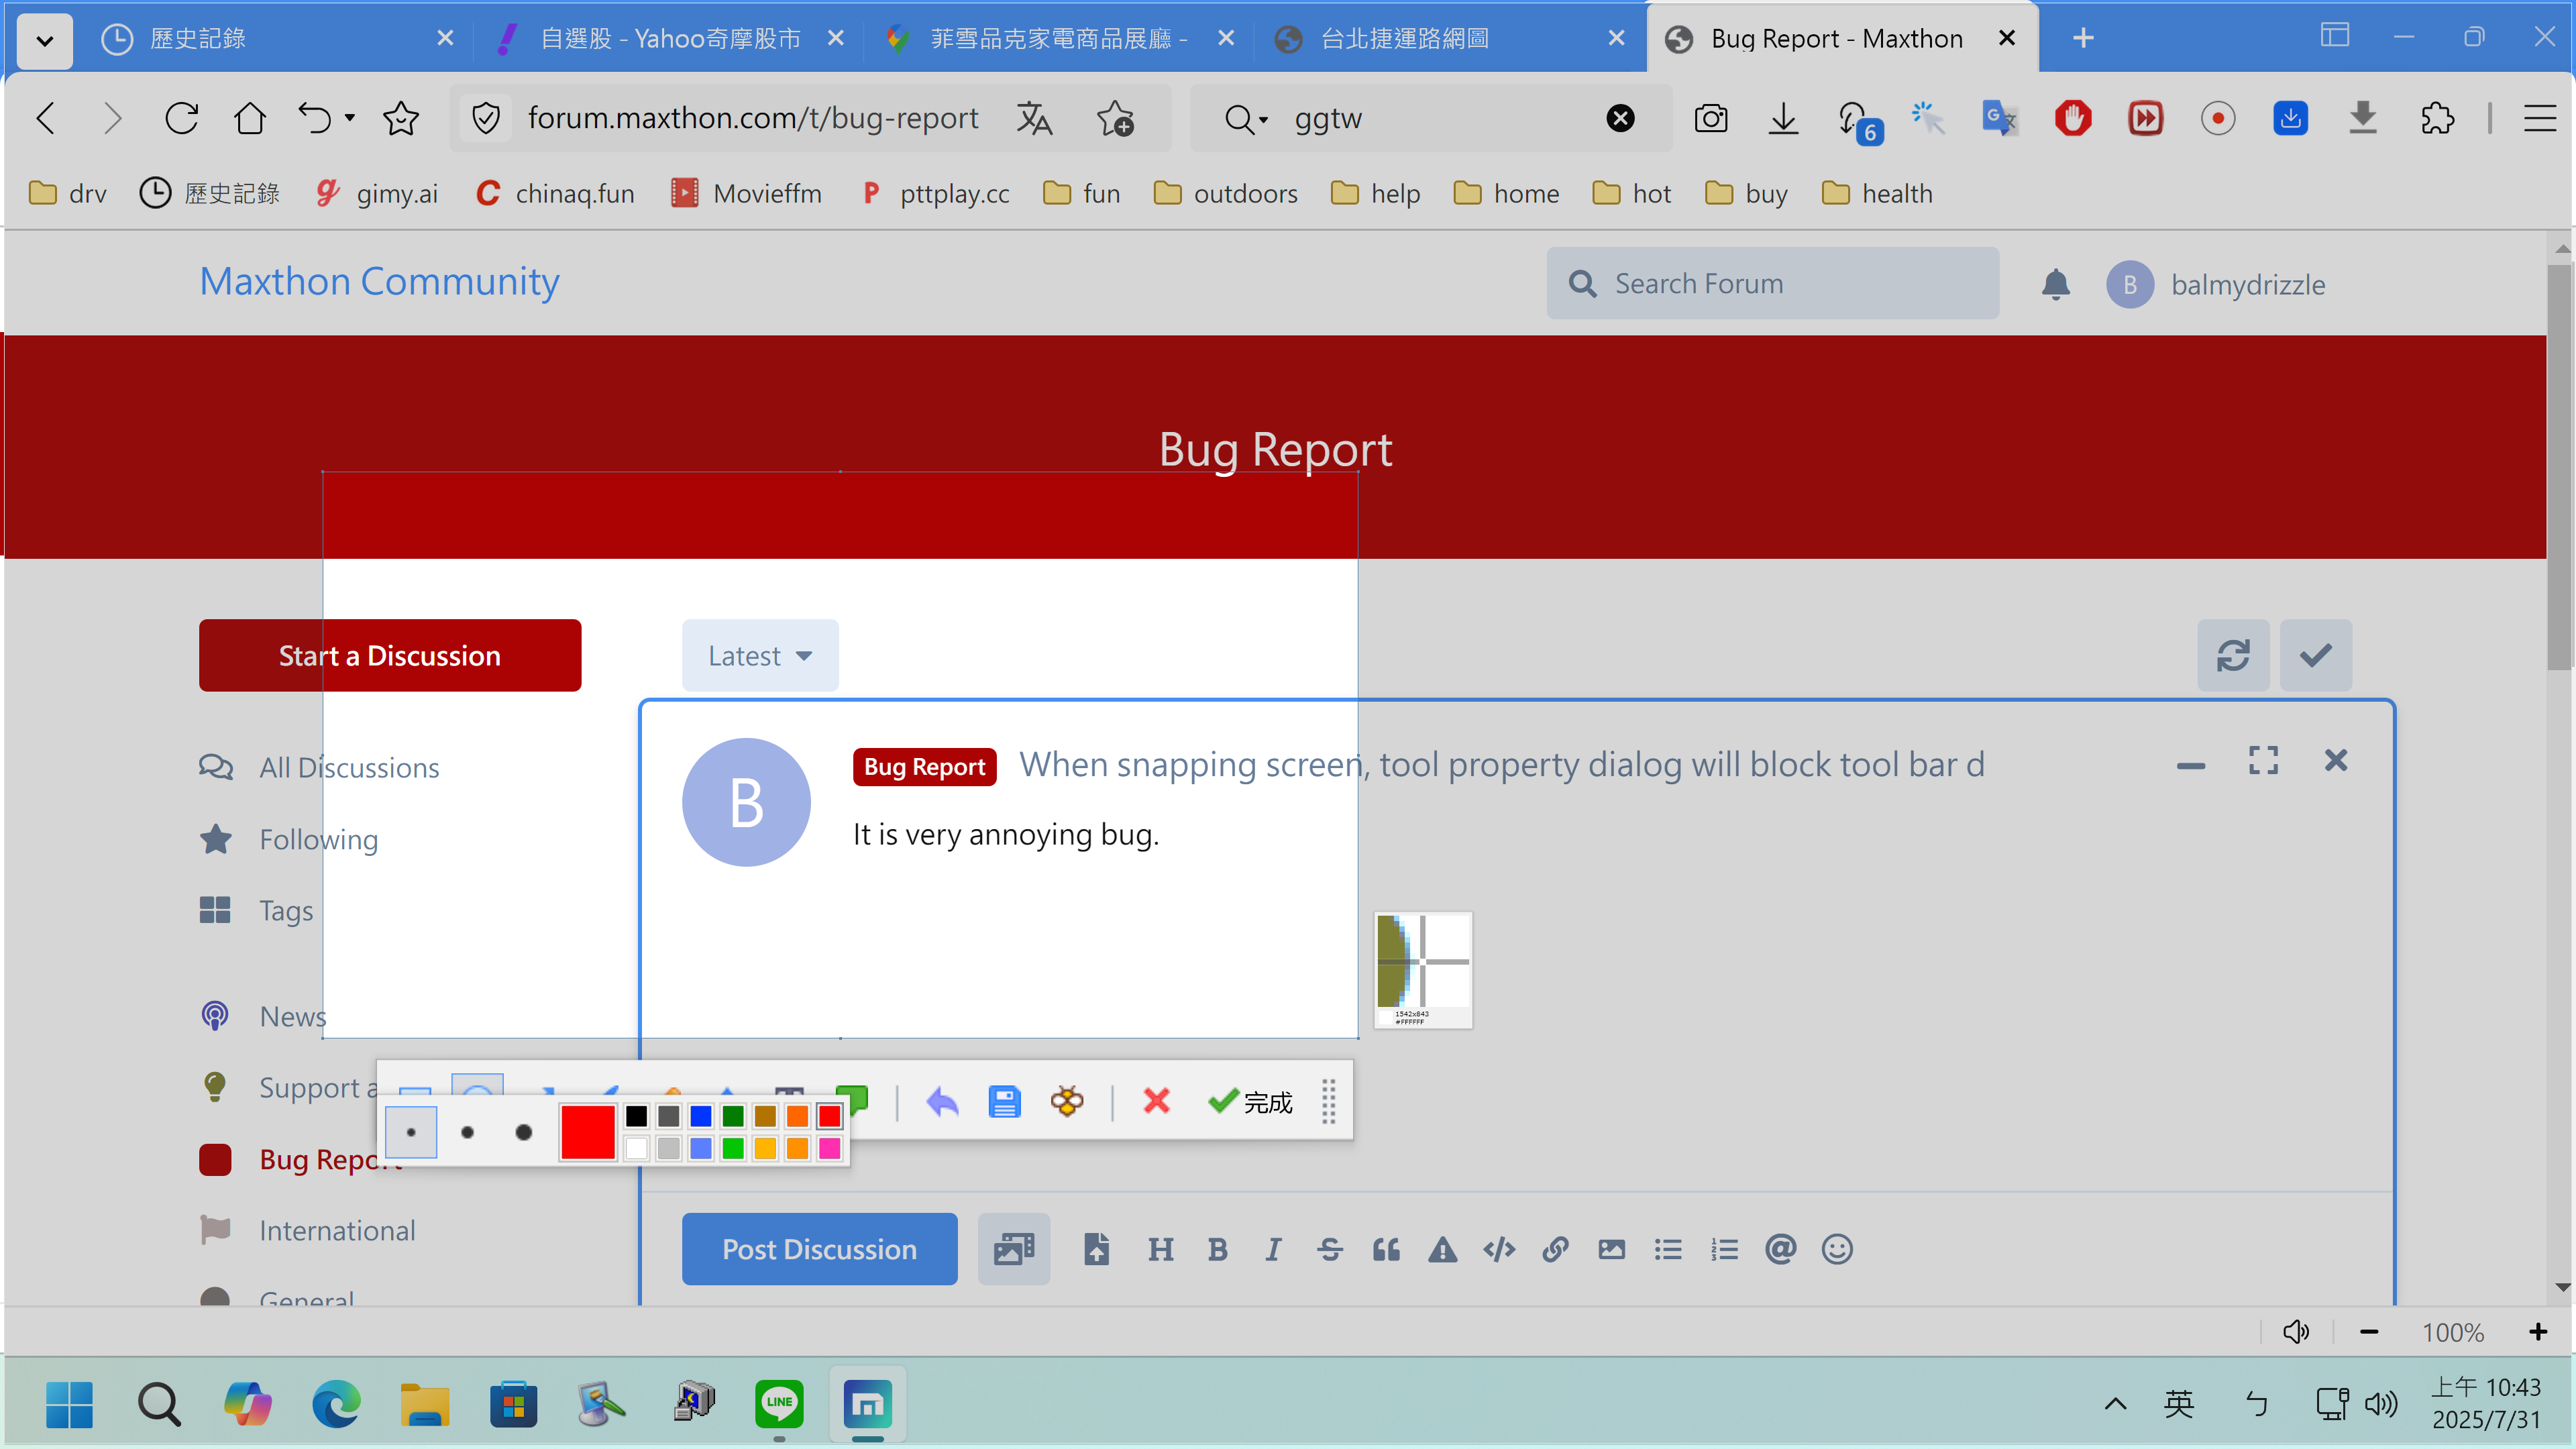Switch to 台北捷運路網圖 tab

pos(1450,38)
